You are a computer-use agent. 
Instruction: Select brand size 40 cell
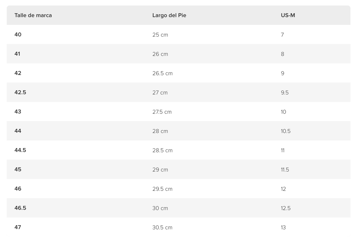pyautogui.click(x=18, y=35)
